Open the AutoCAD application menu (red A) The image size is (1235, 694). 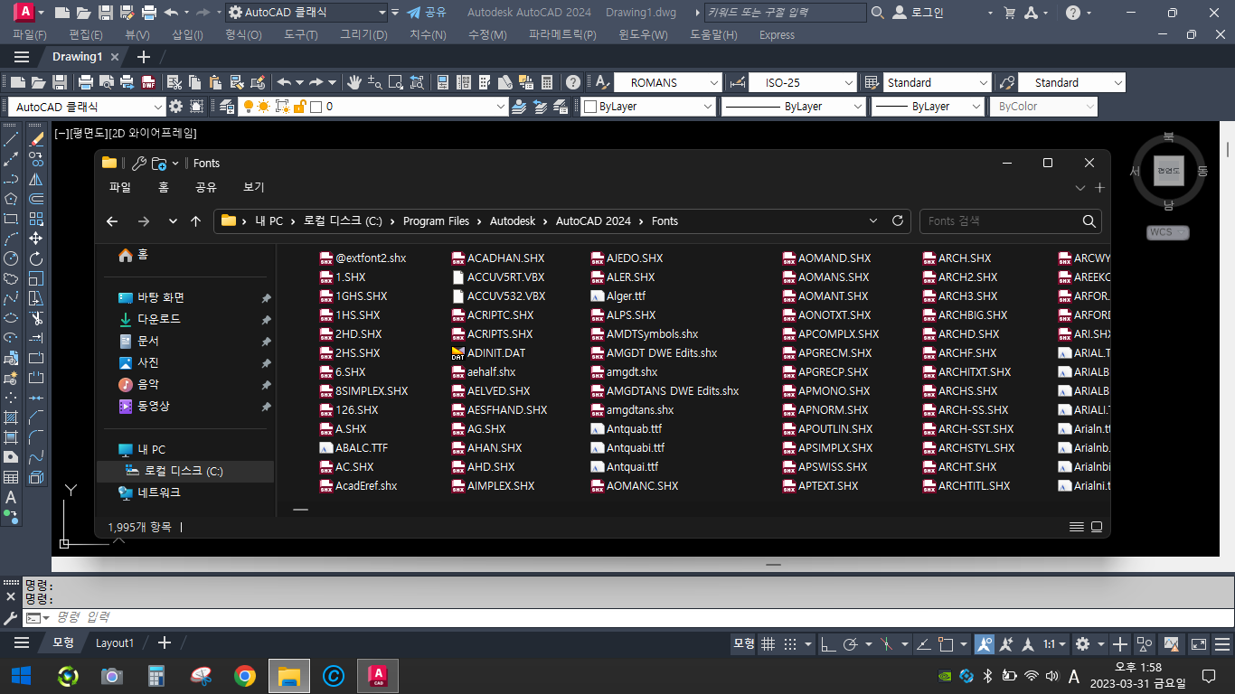pos(24,13)
